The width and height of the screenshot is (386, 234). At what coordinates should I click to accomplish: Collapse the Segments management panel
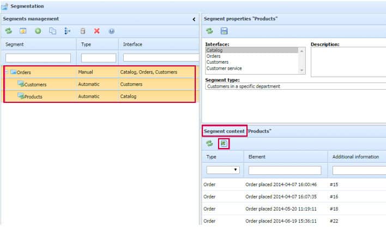194,19
